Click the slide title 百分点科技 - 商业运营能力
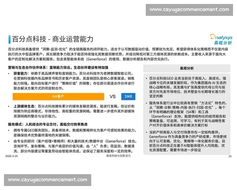This screenshot has width=237, height=190. (x=53, y=39)
